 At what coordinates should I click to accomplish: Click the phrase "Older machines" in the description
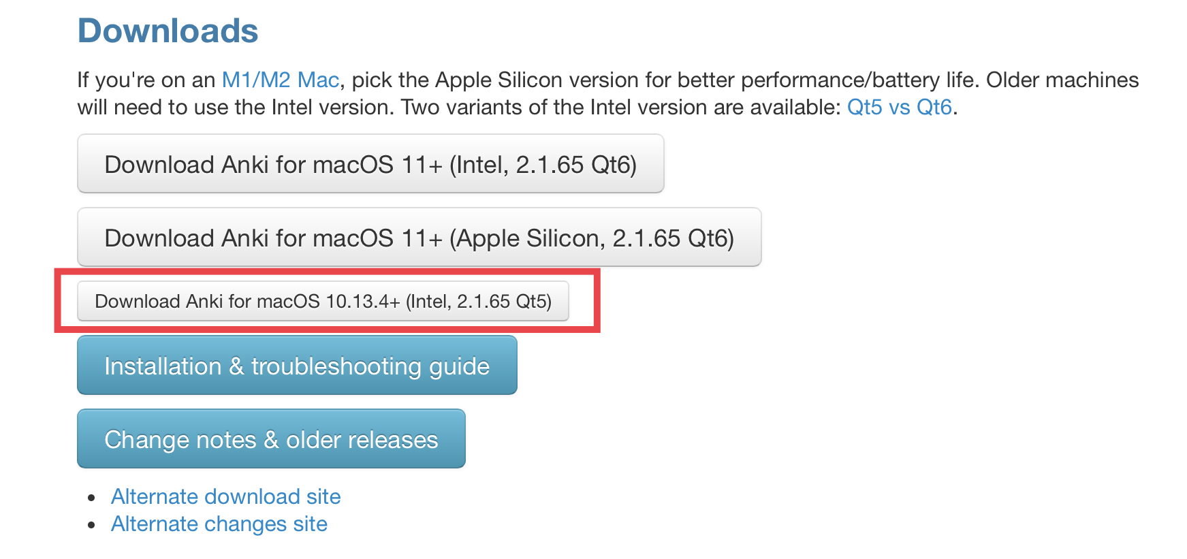(1062, 80)
